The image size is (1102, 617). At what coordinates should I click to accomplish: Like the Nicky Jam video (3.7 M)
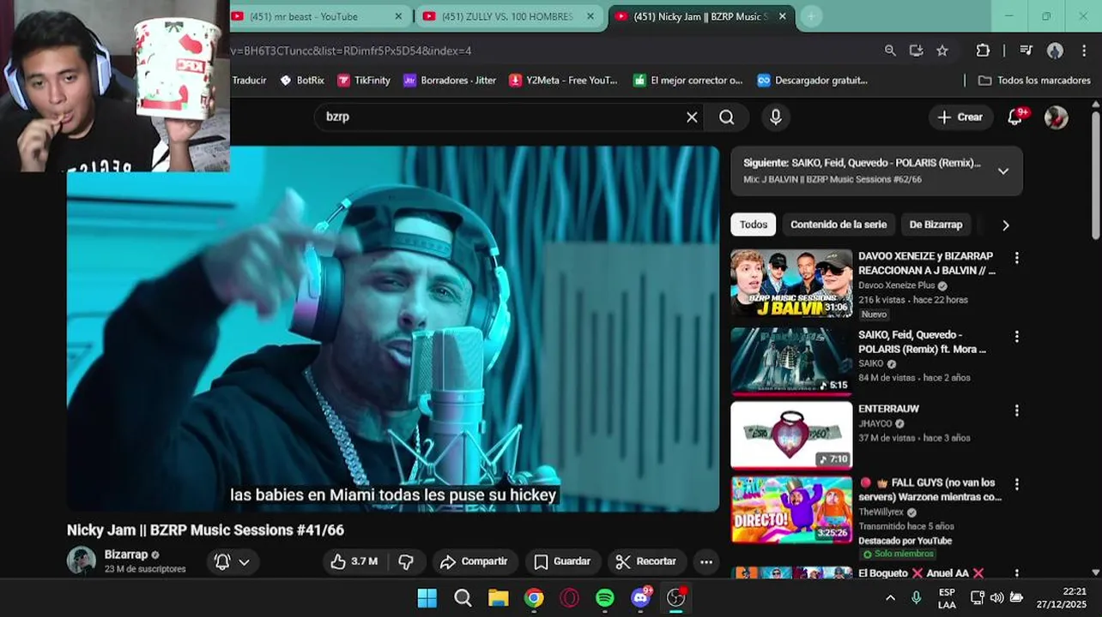pyautogui.click(x=355, y=561)
